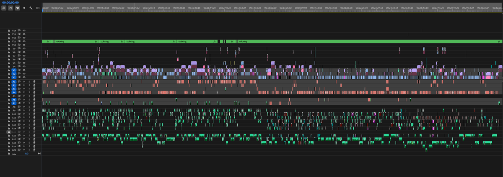The width and height of the screenshot is (503, 177).
Task: Hide track V1 using its eye icon
Action: point(24,77)
